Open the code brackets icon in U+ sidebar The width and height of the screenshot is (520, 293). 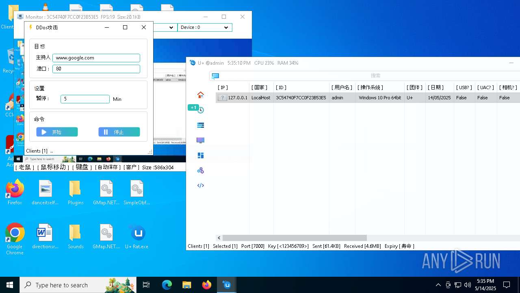click(x=200, y=186)
